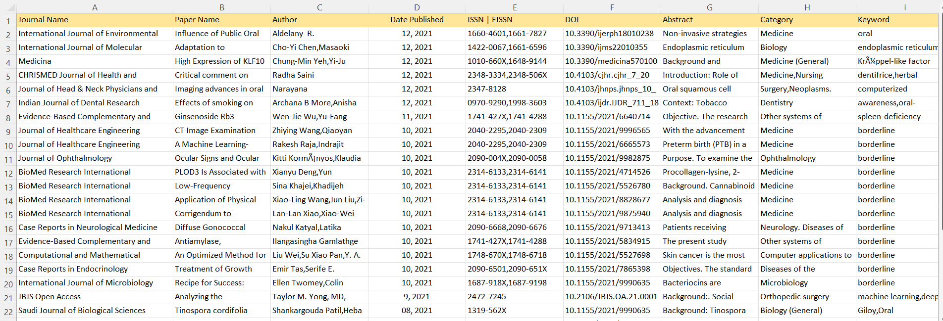The width and height of the screenshot is (943, 321).
Task: Click the 'ISSN | EISSN' header cell
Action: (x=515, y=20)
